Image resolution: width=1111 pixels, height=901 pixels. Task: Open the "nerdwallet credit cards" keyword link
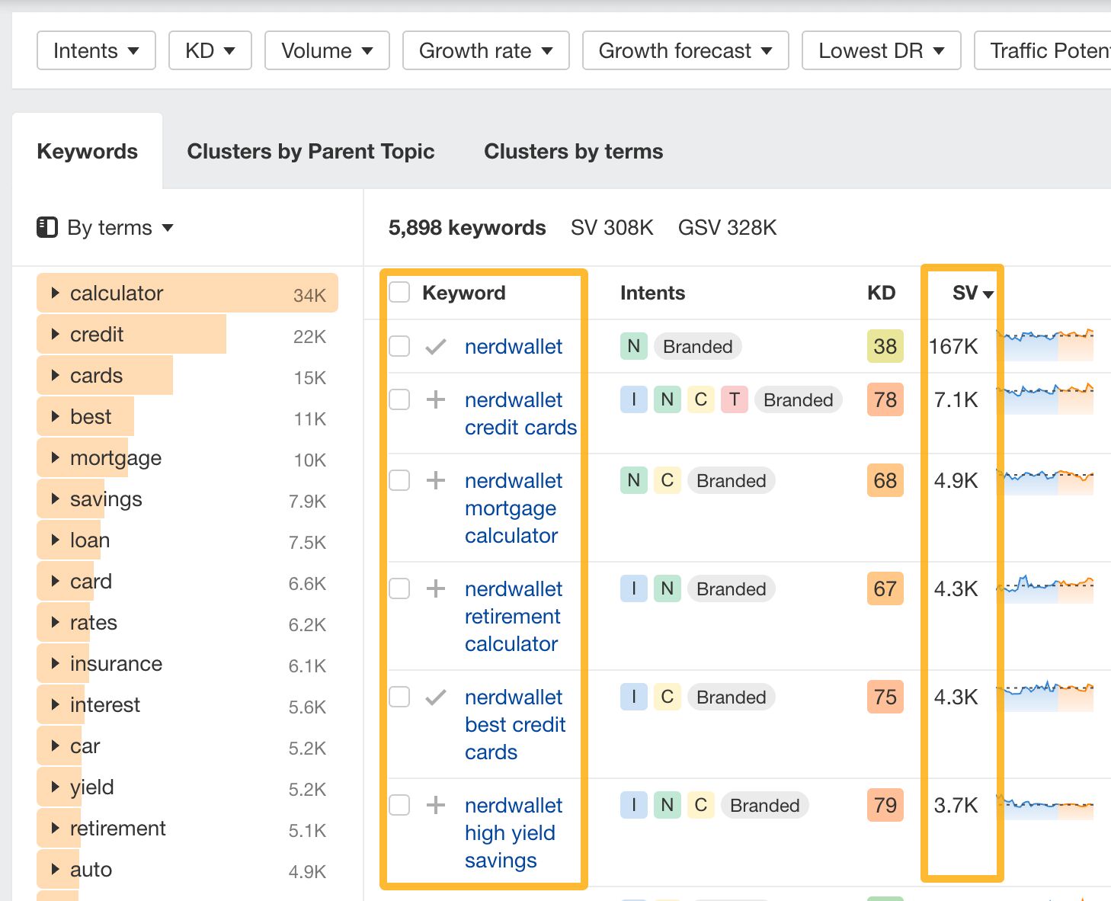(x=520, y=413)
